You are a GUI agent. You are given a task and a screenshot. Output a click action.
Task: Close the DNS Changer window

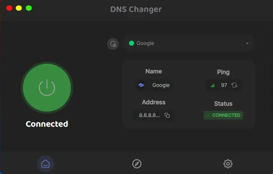9,8
